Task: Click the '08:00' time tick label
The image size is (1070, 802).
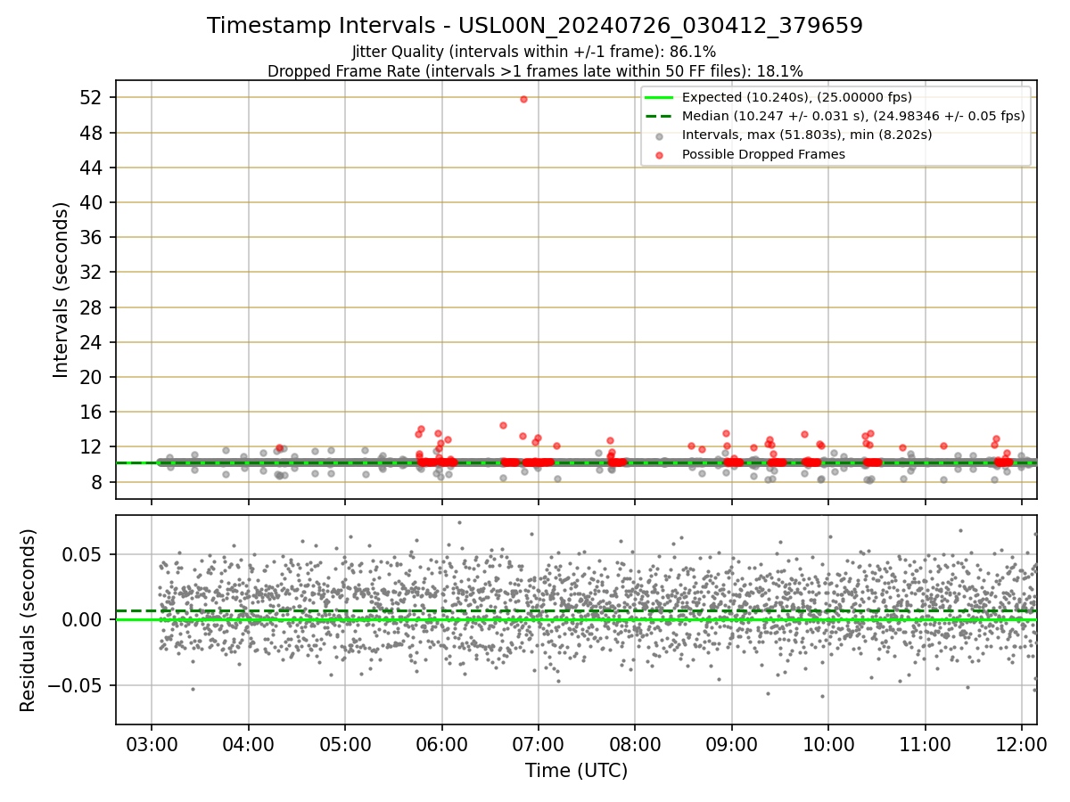Action: click(x=635, y=744)
